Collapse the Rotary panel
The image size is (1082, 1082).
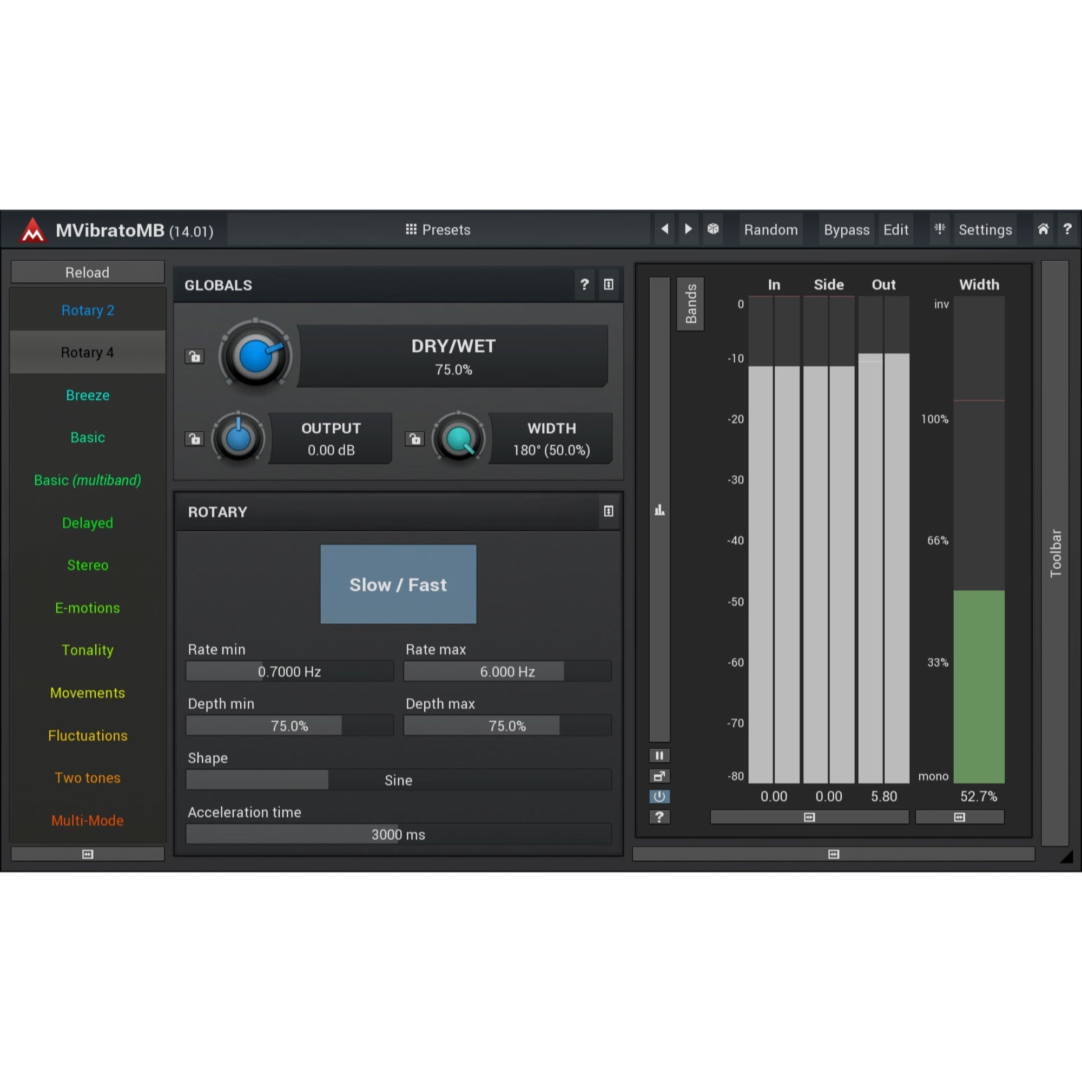pyautogui.click(x=608, y=511)
